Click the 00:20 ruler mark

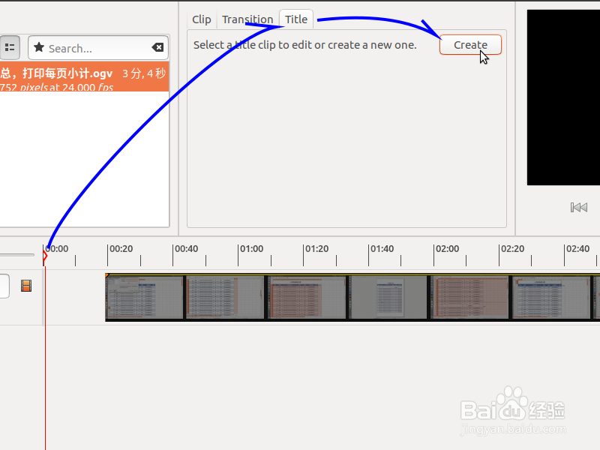click(x=121, y=249)
